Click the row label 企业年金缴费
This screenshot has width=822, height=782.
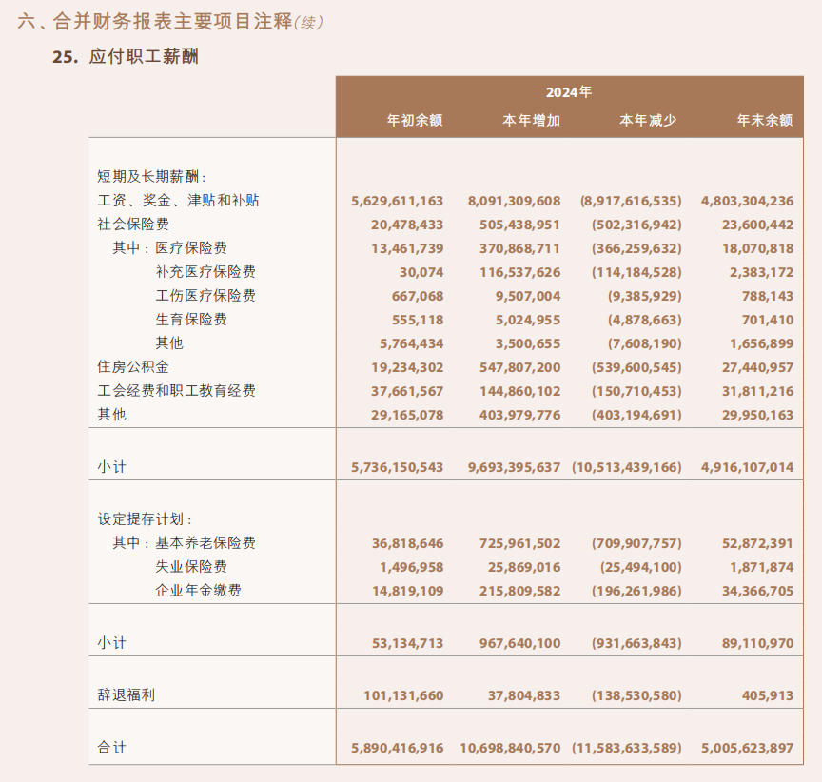pyautogui.click(x=198, y=591)
